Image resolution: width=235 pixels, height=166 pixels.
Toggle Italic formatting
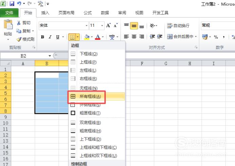coord(50,37)
